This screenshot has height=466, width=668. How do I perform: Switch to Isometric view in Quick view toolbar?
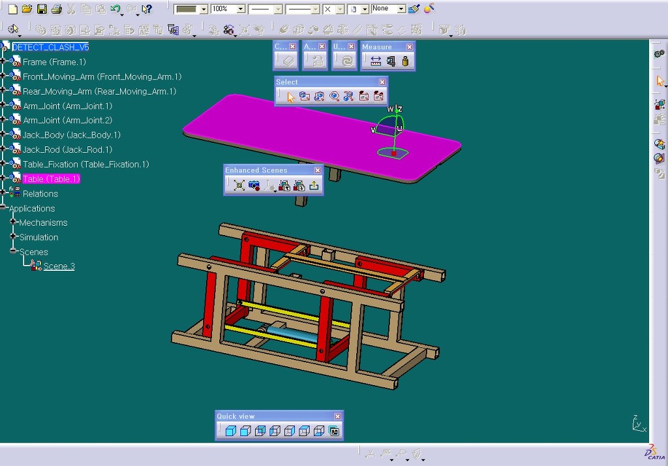point(230,431)
